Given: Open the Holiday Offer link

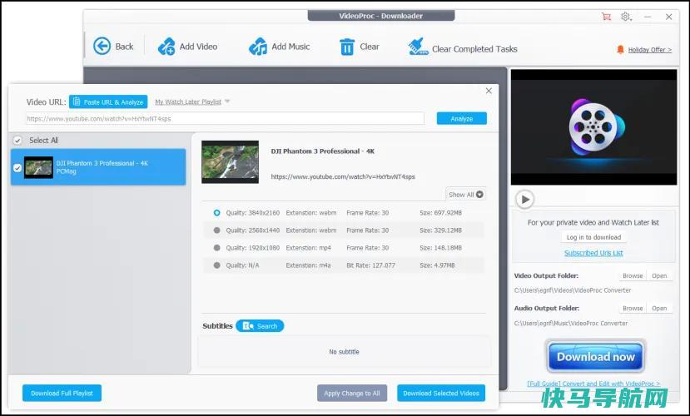Looking at the screenshot, I should [x=649, y=50].
